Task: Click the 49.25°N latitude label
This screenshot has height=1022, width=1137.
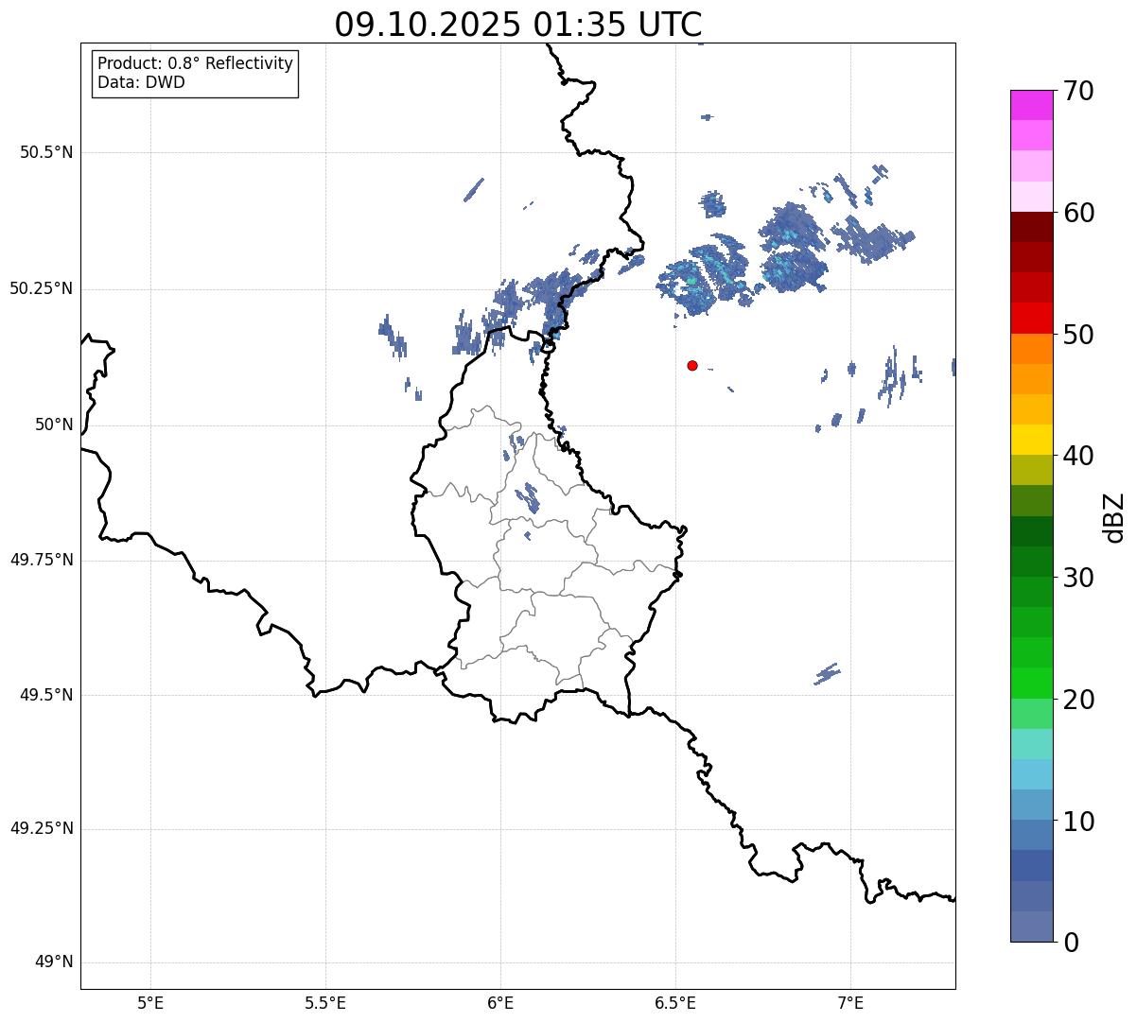Action: [42, 829]
